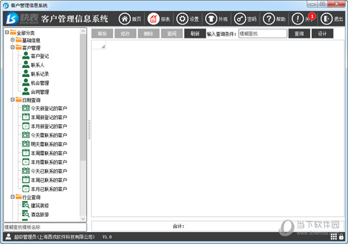Collapse the 行业查询 folder
Image resolution: width=348 pixels, height=244 pixels.
(13, 197)
